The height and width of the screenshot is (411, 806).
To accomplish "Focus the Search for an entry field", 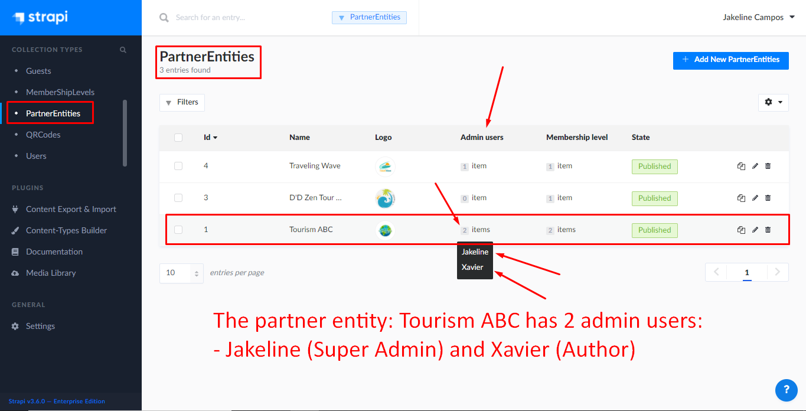I will point(248,18).
